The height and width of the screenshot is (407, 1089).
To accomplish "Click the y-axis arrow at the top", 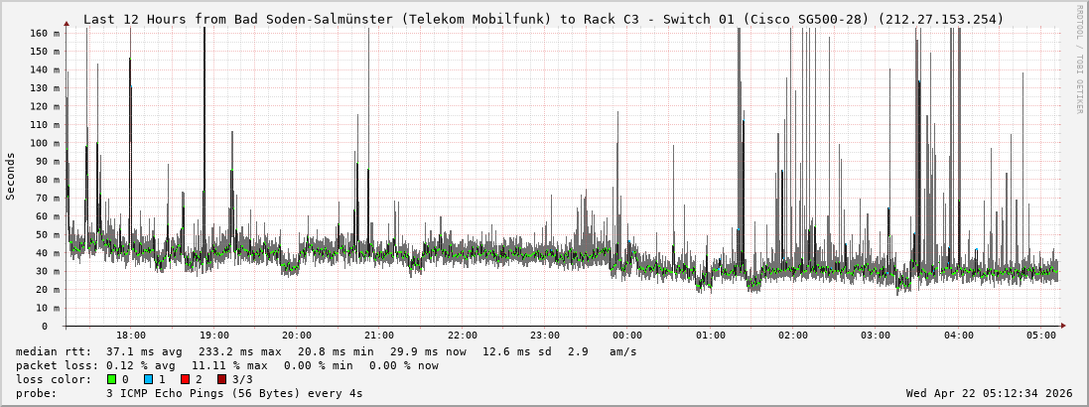I will pyautogui.click(x=67, y=22).
